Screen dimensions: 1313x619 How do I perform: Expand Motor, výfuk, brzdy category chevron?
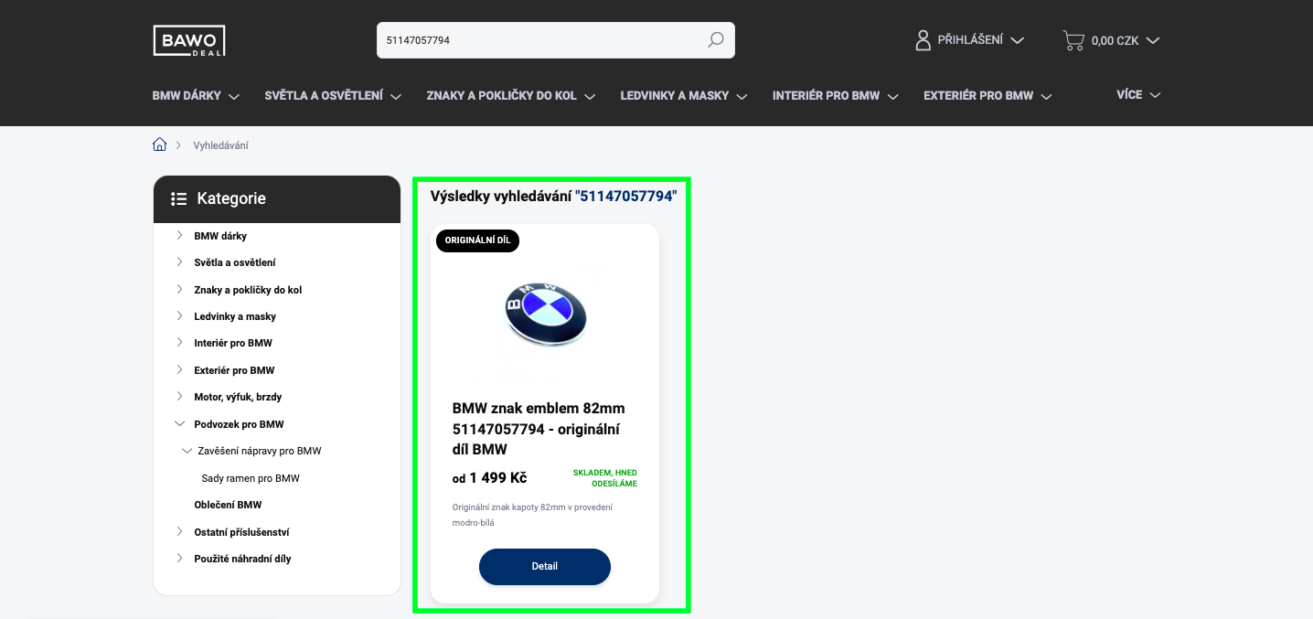180,397
